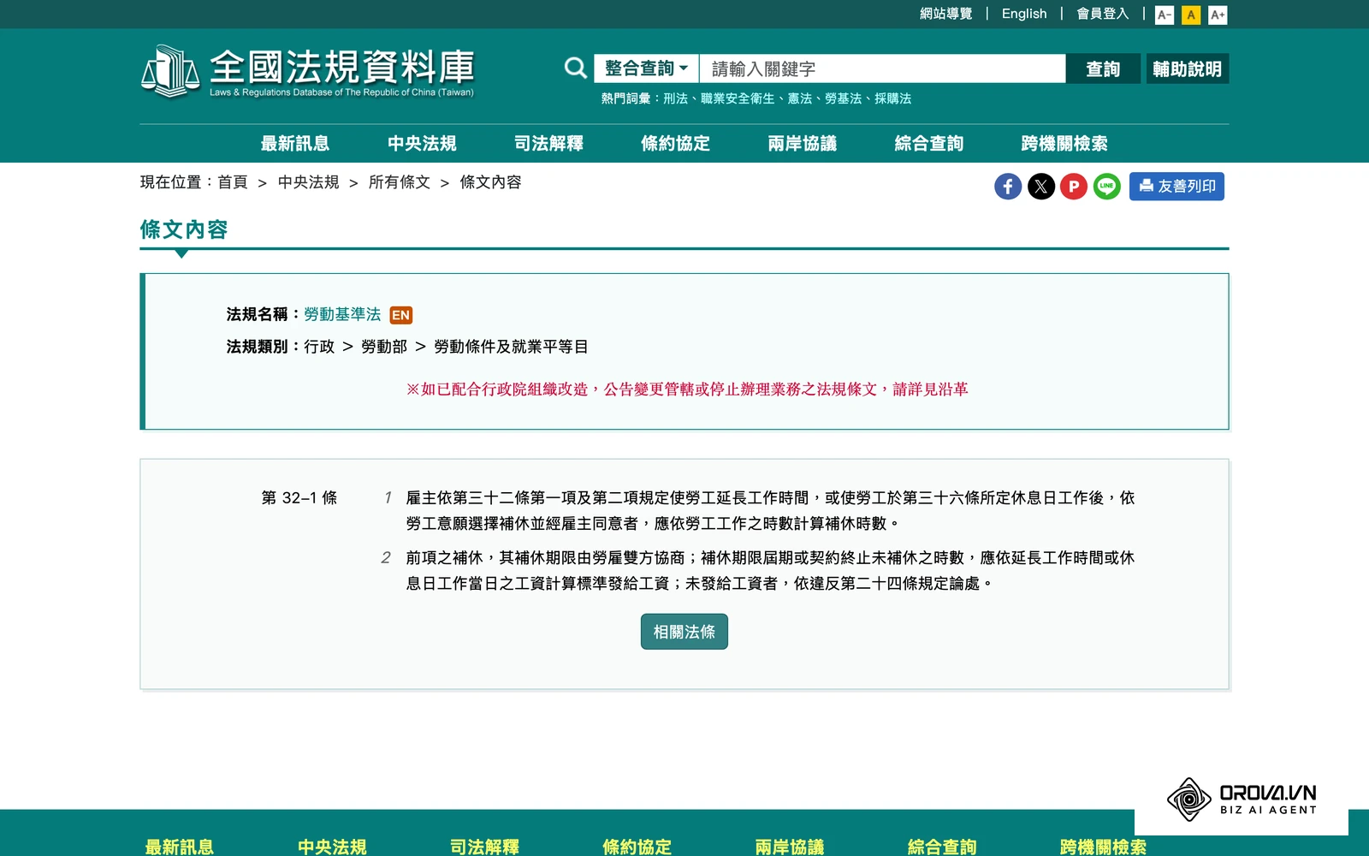Image resolution: width=1369 pixels, height=856 pixels.
Task: Share page on Plurk
Action: tap(1074, 187)
